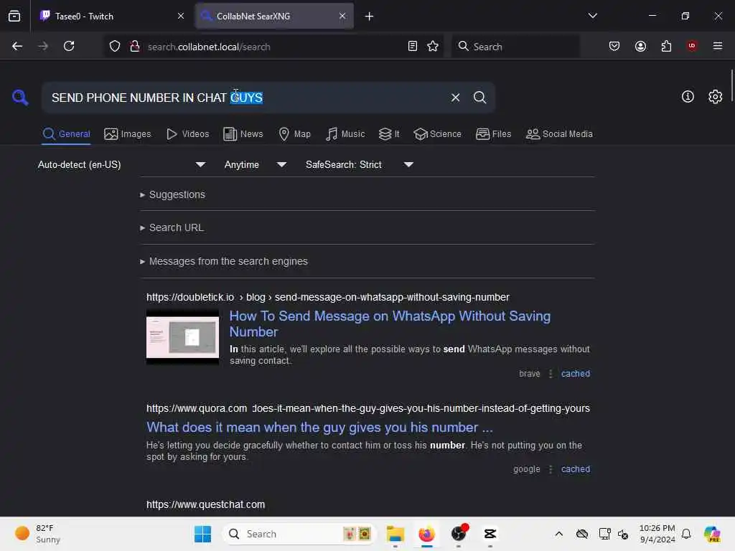The width and height of the screenshot is (735, 551).
Task: Open the About info icon
Action: pos(688,97)
